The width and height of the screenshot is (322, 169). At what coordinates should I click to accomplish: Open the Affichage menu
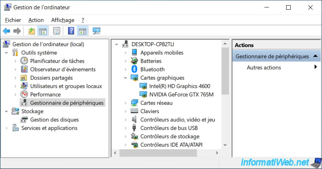click(x=63, y=20)
